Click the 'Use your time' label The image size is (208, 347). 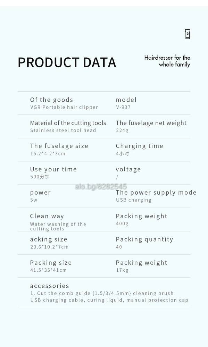(x=53, y=170)
